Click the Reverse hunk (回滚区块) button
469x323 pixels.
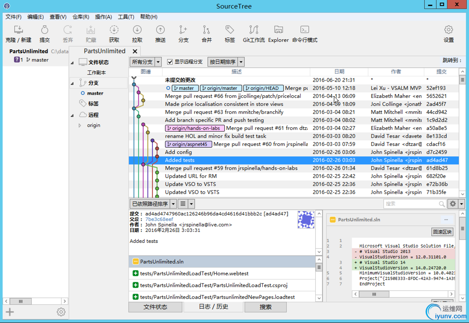(x=442, y=231)
